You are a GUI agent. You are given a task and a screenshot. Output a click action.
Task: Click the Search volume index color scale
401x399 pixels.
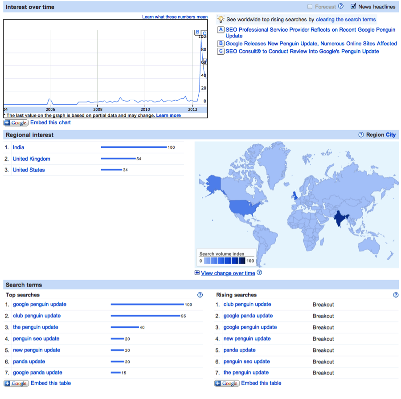tap(225, 261)
